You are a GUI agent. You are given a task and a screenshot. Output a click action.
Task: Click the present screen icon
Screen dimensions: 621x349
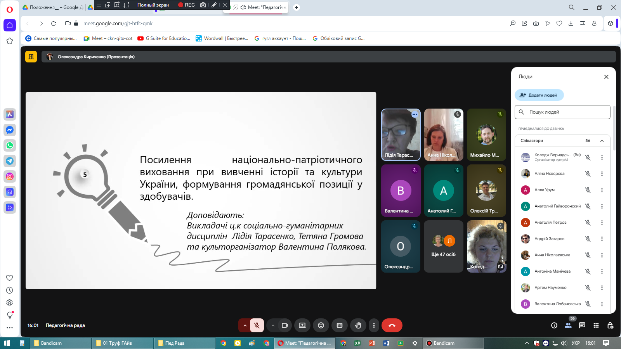pyautogui.click(x=302, y=325)
